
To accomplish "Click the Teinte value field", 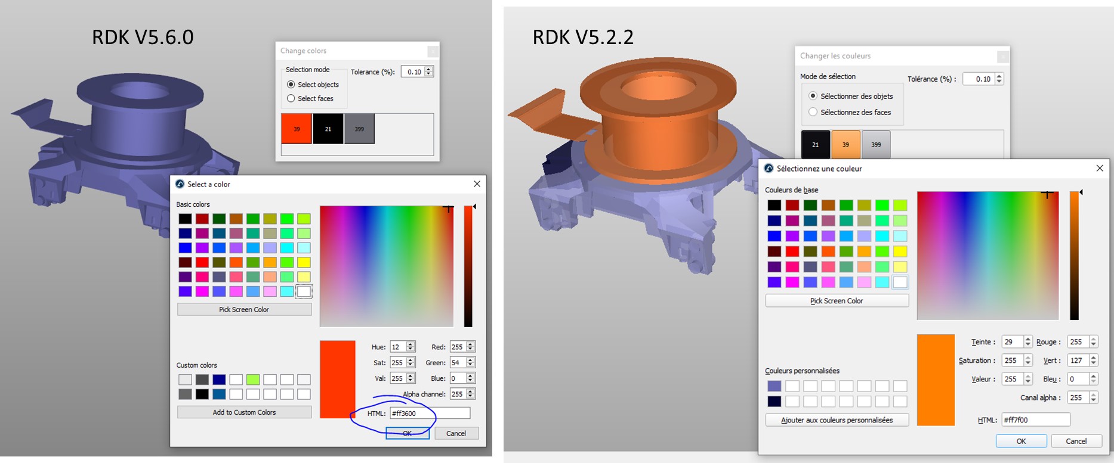I will (1013, 342).
